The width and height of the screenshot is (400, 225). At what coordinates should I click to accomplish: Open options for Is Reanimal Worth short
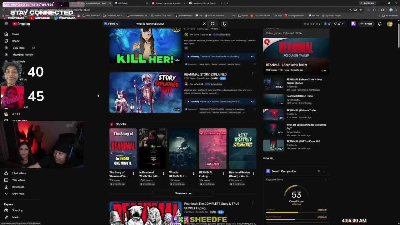[163, 173]
